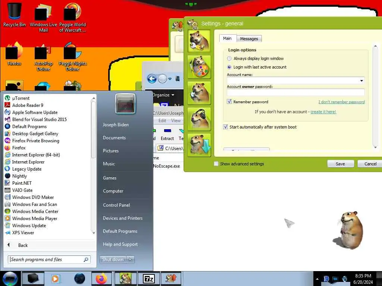Screen dimensions: 382x286
Task: Open the Shut down options arrow
Action: (x=130, y=259)
